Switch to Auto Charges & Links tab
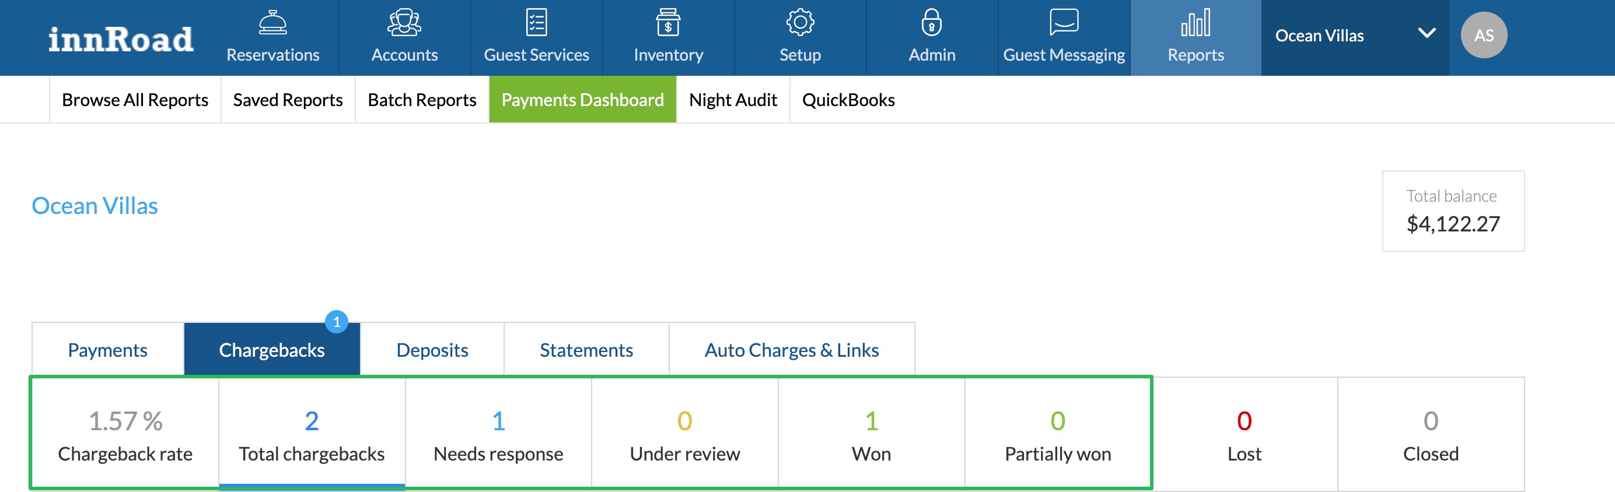 point(791,350)
